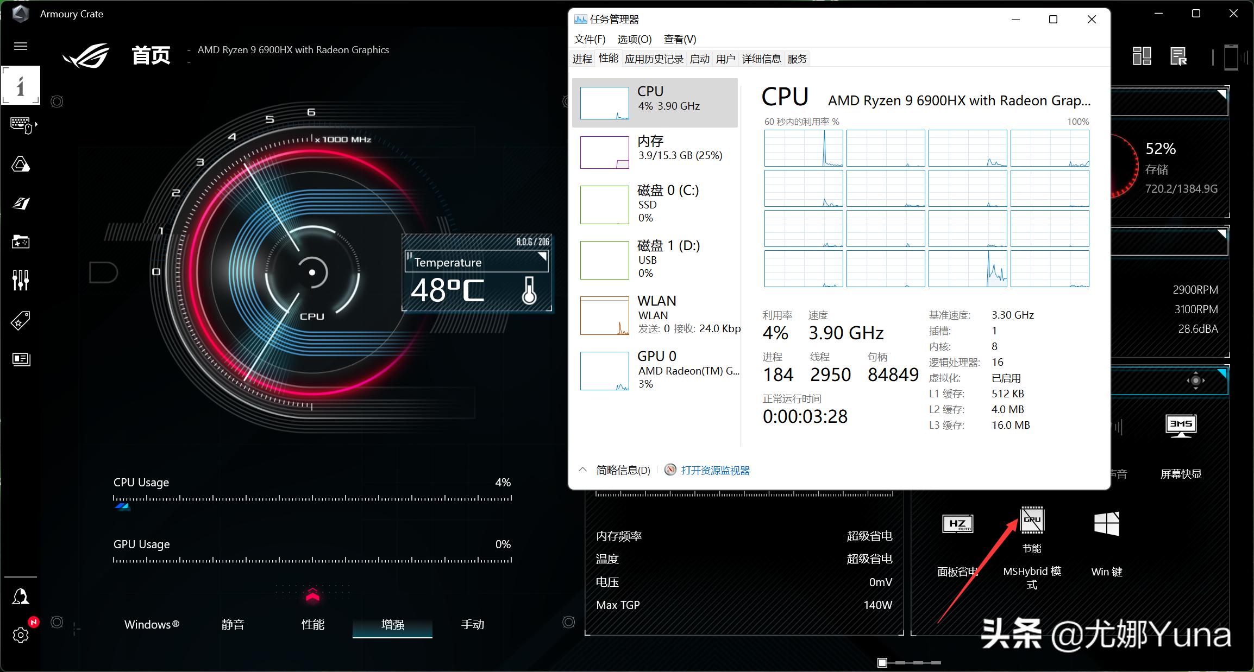Open the 查看(V) menu in Task Manager

[679, 39]
